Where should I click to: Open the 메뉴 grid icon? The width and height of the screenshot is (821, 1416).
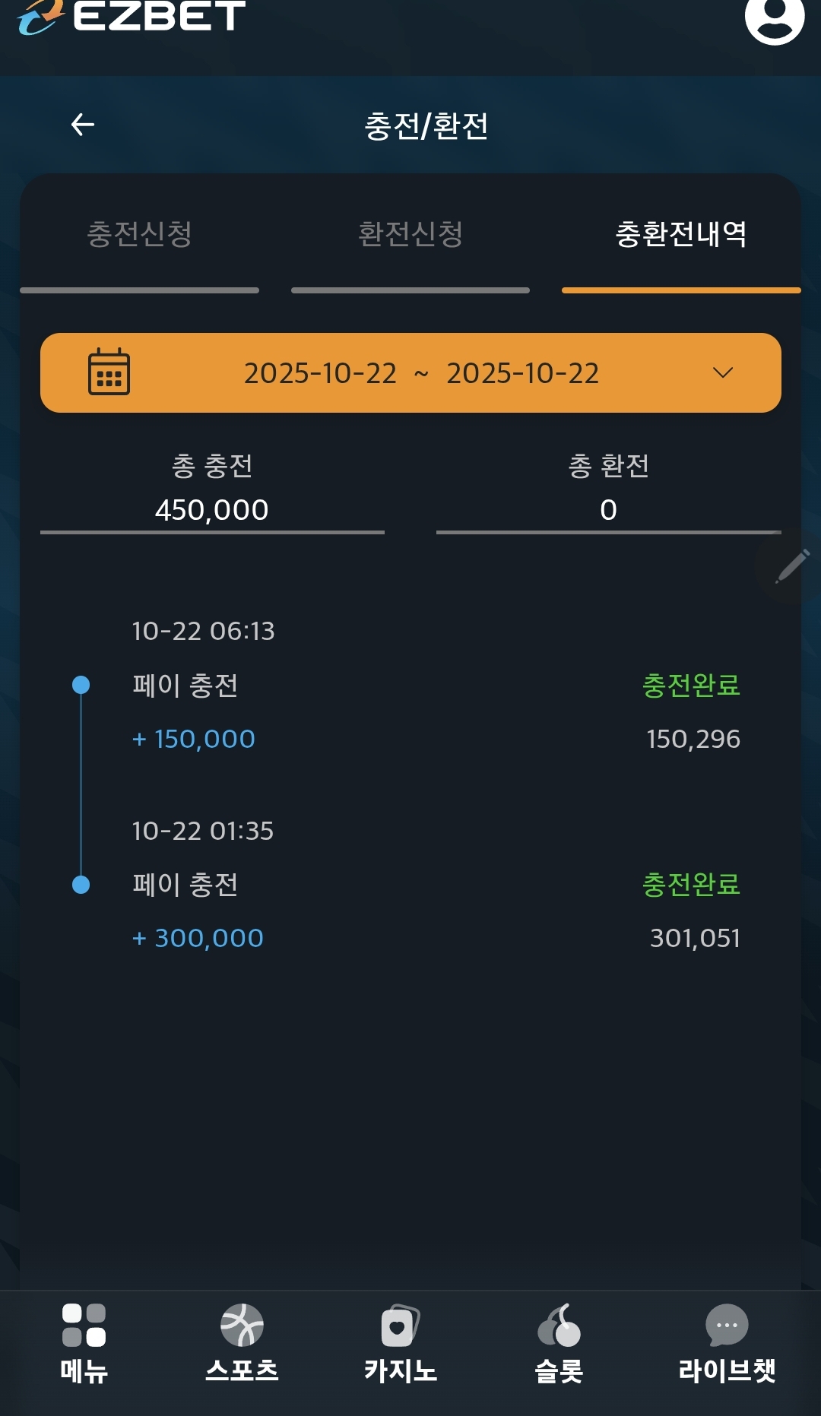(x=84, y=1326)
